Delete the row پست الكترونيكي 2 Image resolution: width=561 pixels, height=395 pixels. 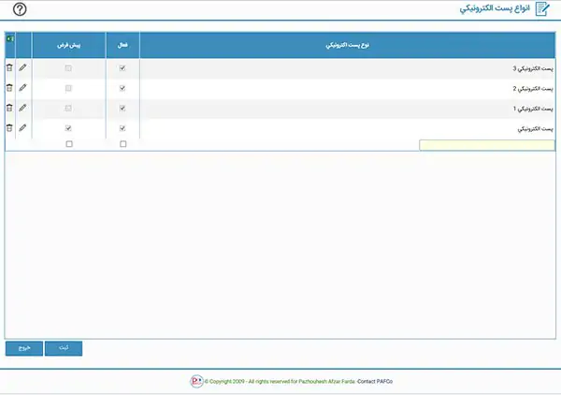(x=9, y=87)
